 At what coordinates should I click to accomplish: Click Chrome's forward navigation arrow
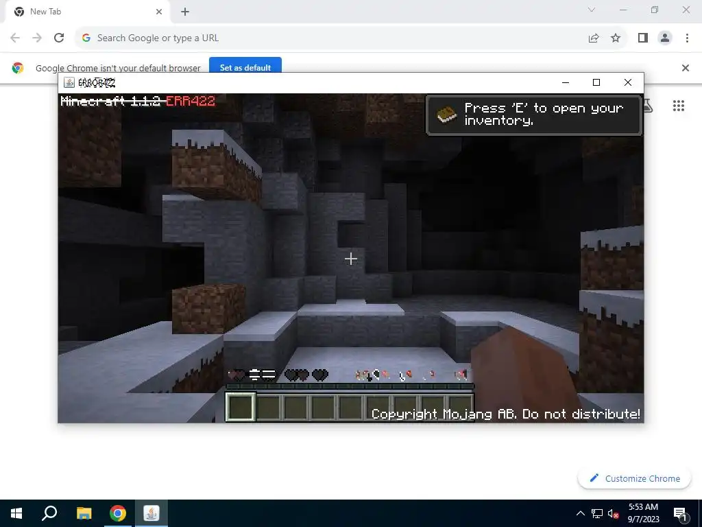(x=37, y=38)
